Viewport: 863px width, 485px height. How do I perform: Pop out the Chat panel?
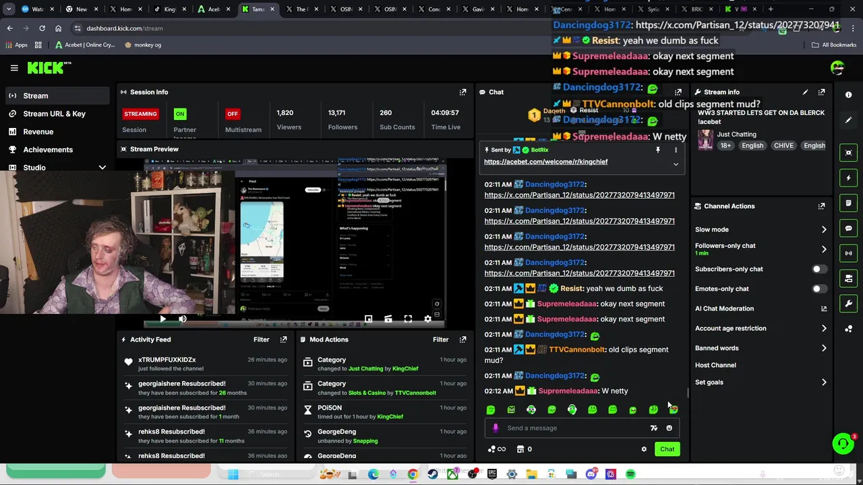pyautogui.click(x=678, y=92)
